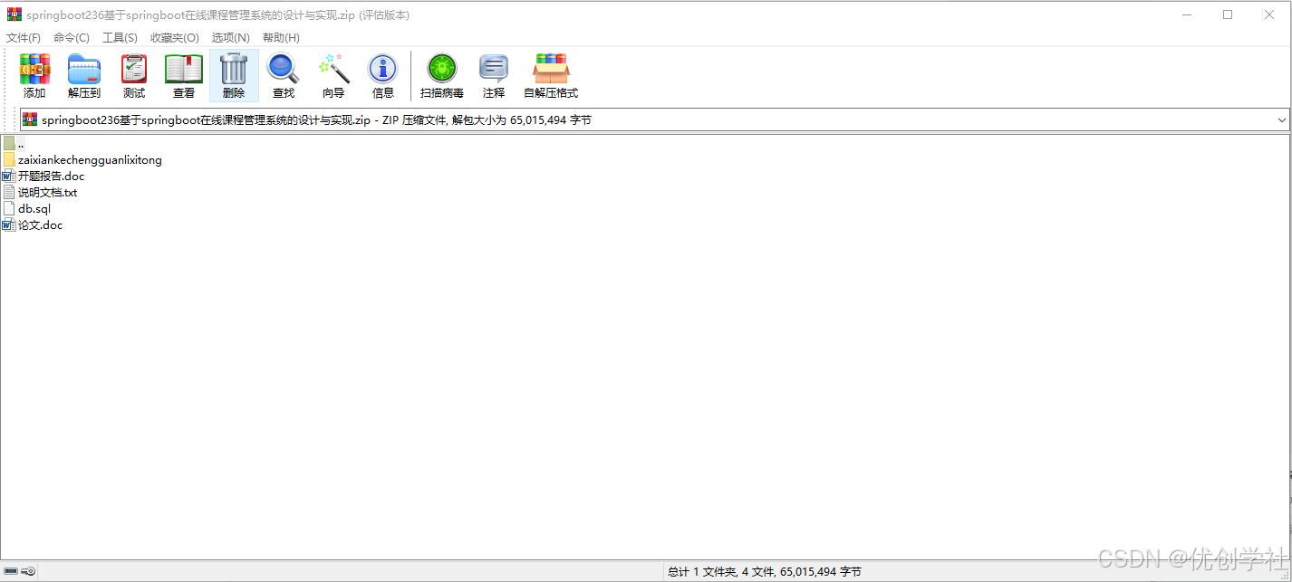Open the 文件(F) menu
Screen dimensions: 1292x582
[x=23, y=37]
